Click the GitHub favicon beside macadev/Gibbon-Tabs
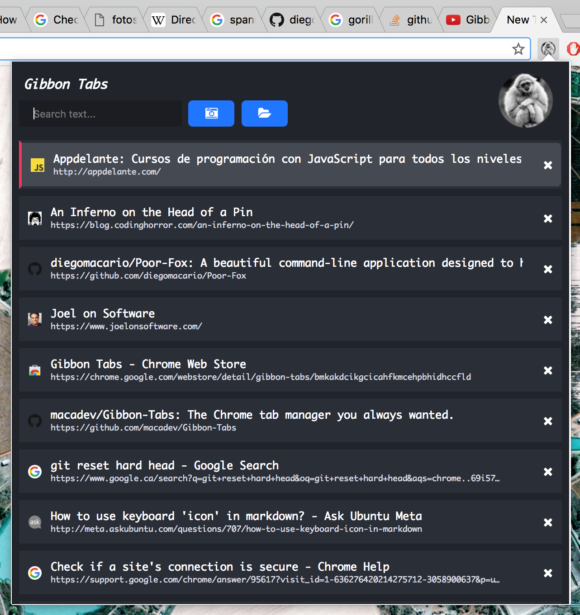This screenshot has height=615, width=580. tap(35, 421)
